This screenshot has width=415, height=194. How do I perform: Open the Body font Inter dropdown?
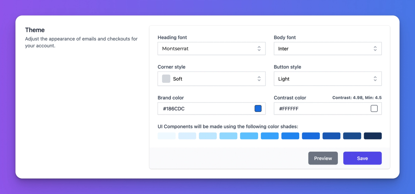(328, 49)
